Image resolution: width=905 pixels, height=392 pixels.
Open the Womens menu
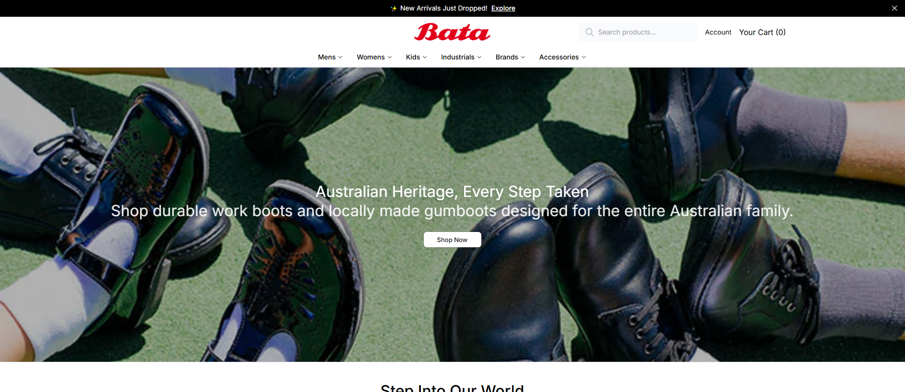click(374, 57)
